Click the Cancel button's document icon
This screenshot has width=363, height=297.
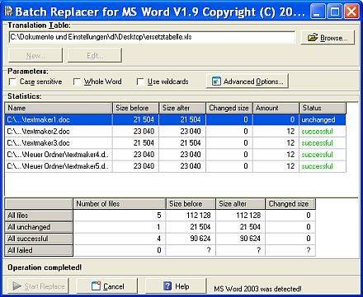[96, 286]
